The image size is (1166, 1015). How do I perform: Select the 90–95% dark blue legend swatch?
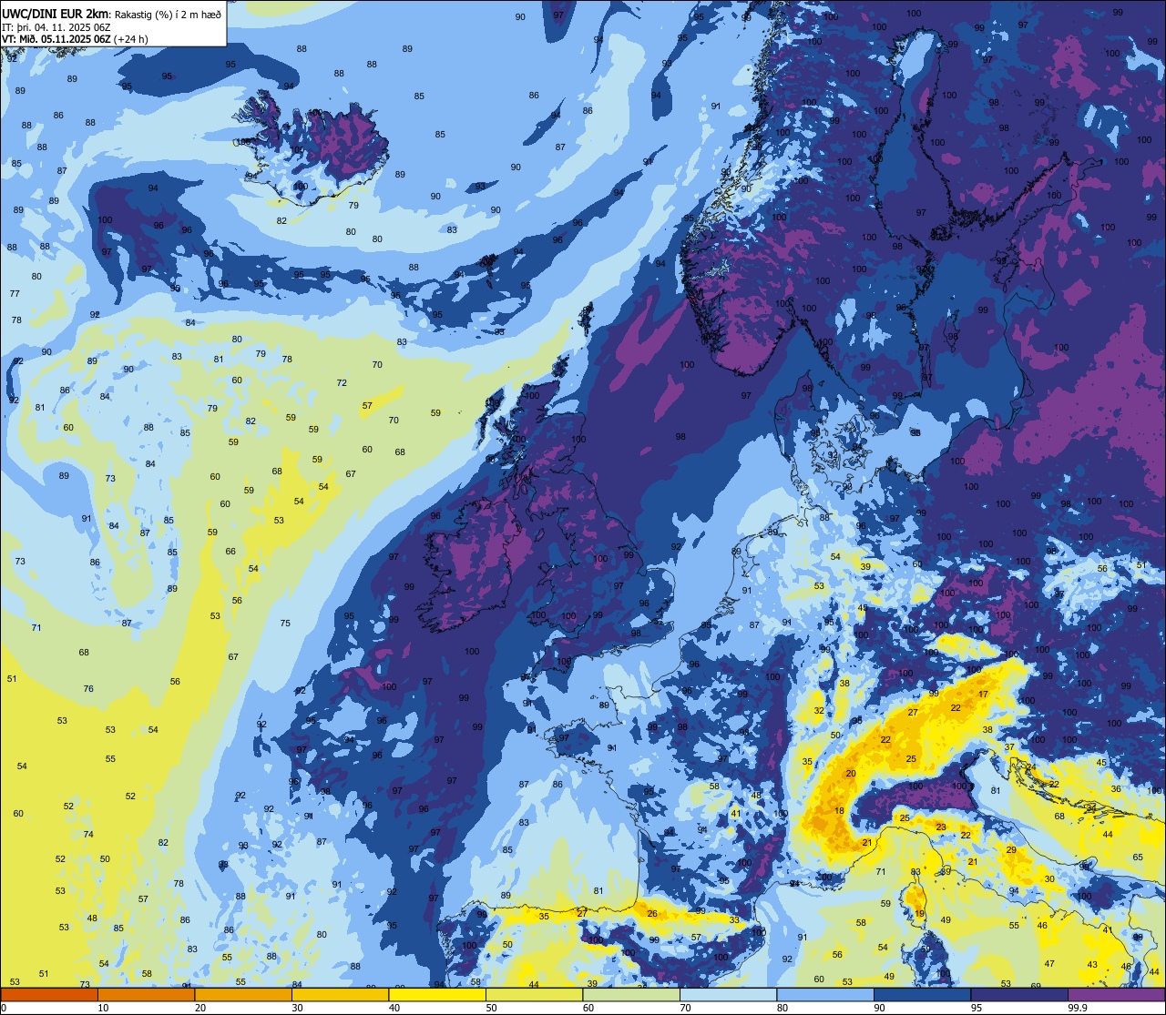pyautogui.click(x=922, y=994)
